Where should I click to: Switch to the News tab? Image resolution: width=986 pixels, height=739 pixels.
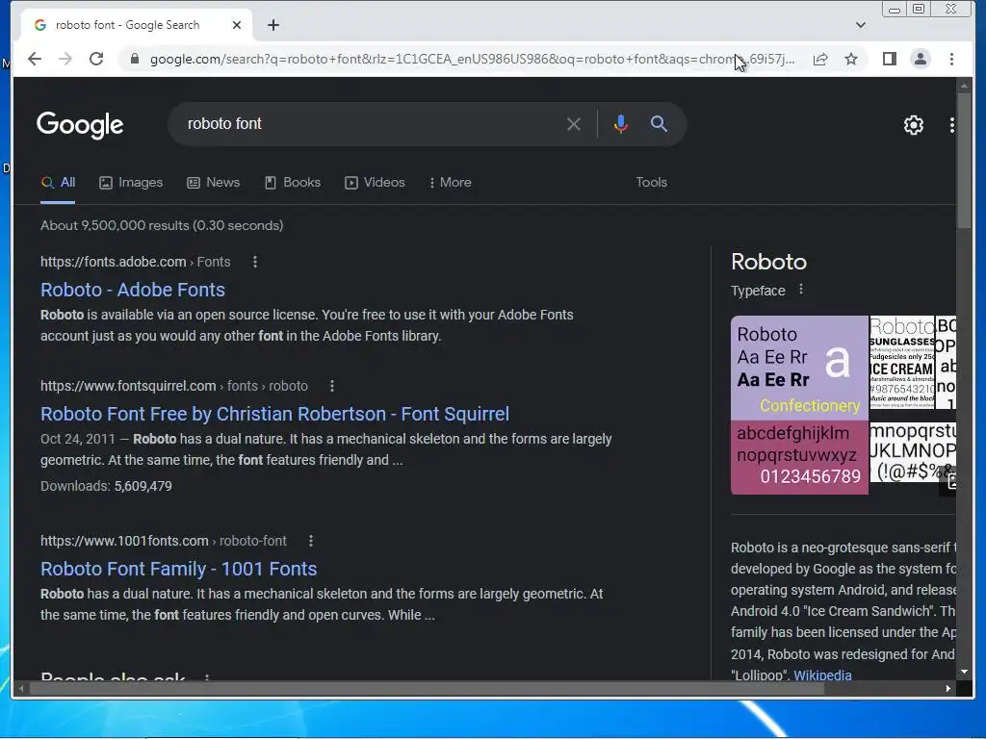213,183
